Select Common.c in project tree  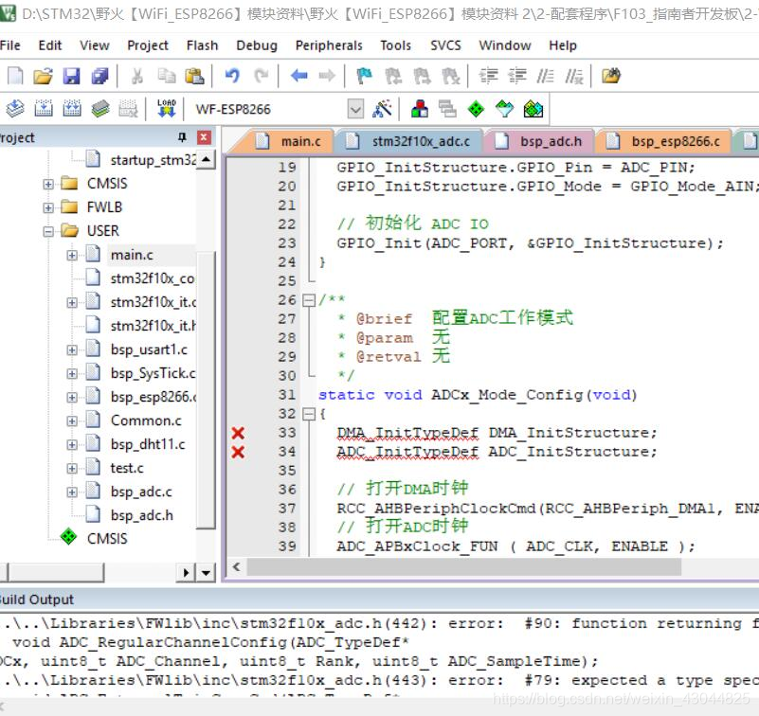[146, 421]
